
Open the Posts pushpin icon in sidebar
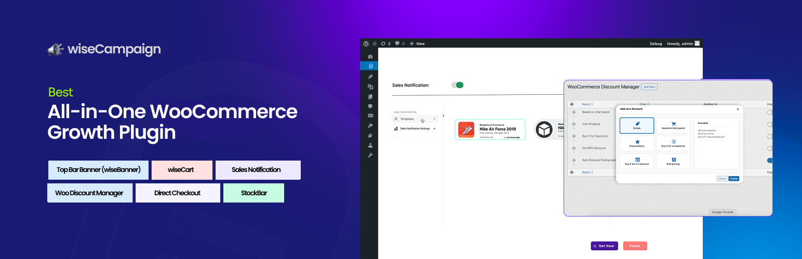point(370,77)
